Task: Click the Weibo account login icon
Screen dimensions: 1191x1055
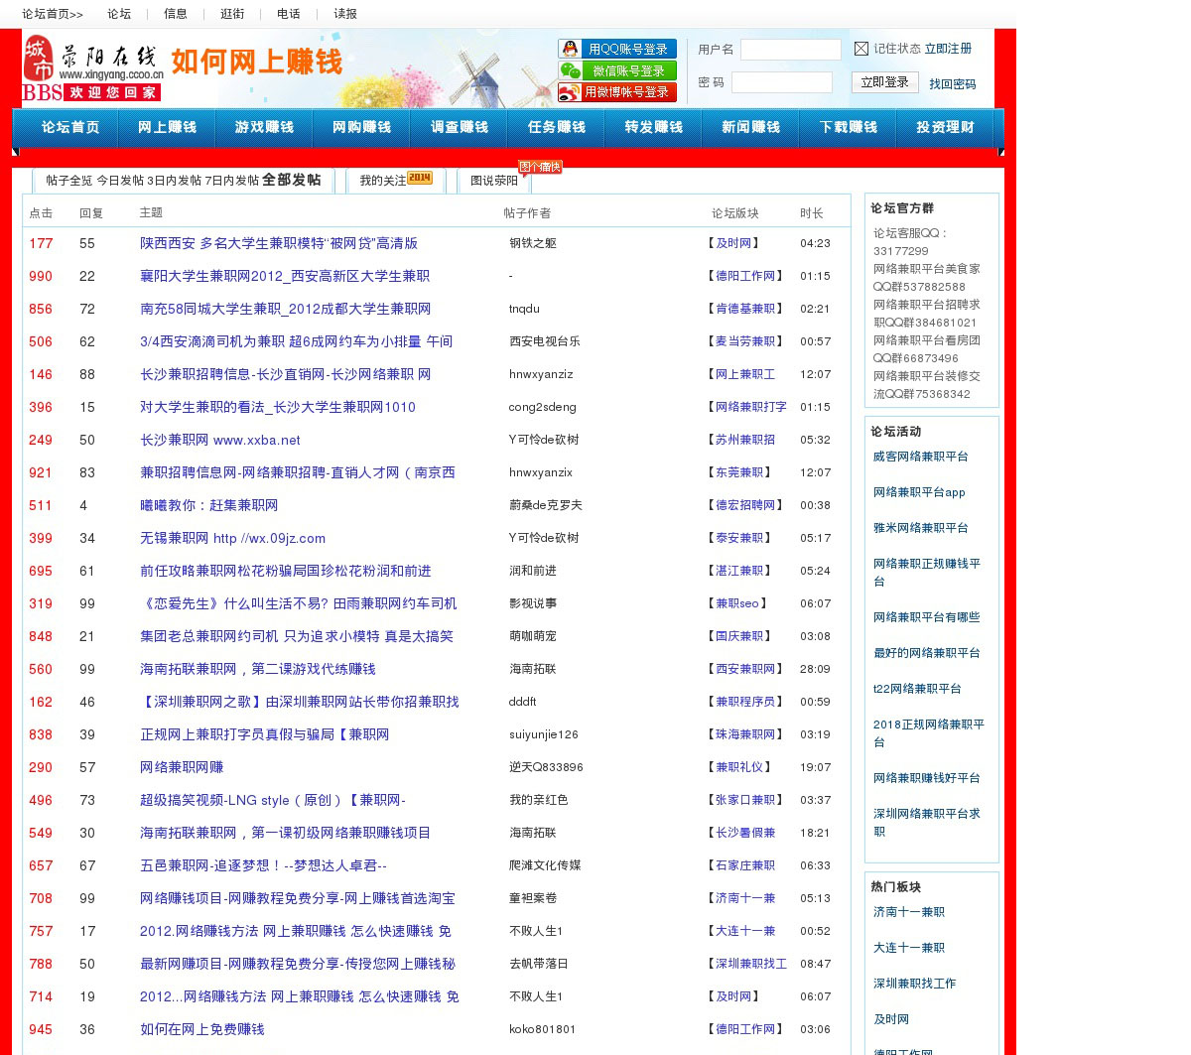Action: point(571,92)
